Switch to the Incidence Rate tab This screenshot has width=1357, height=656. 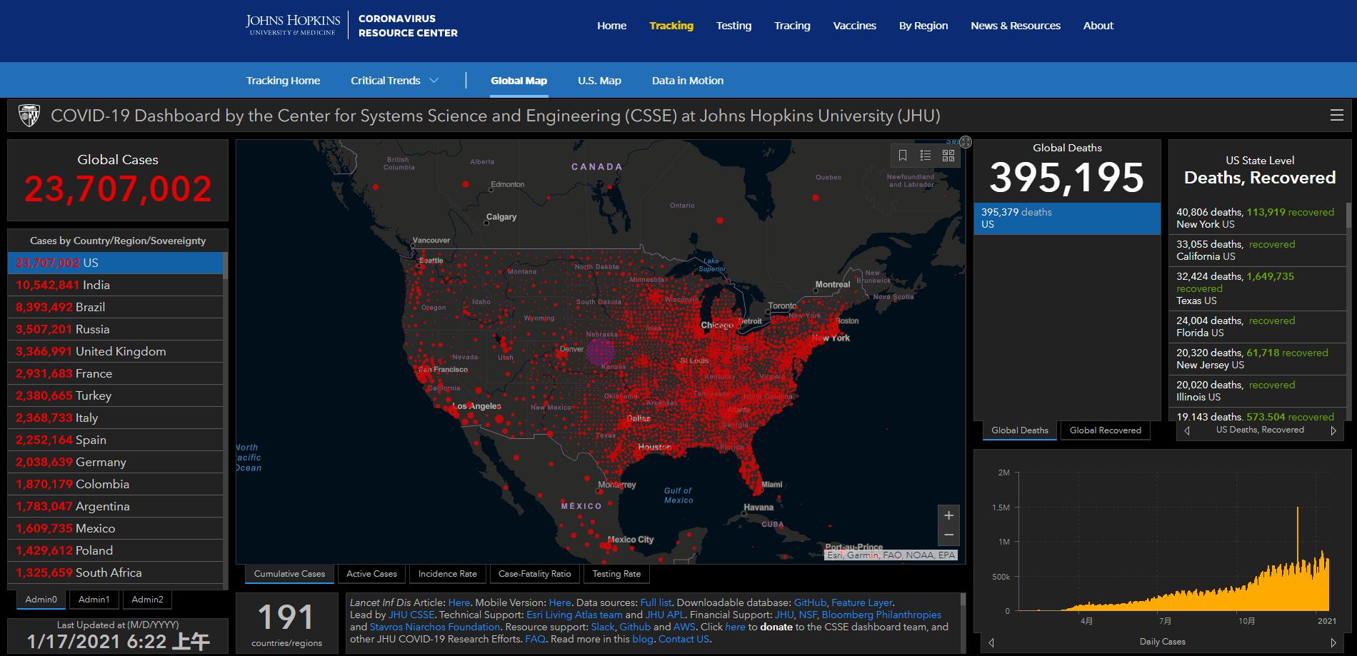[448, 574]
